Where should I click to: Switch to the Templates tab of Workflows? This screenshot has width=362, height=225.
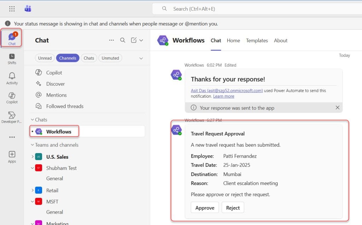point(257,41)
